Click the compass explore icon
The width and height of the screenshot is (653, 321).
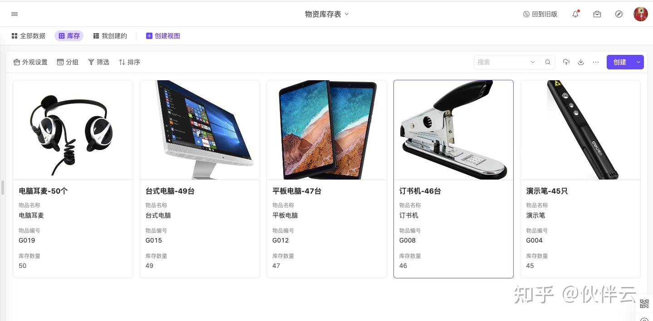[619, 14]
